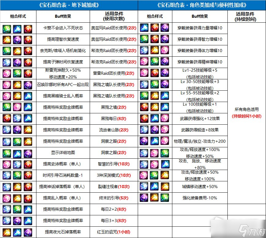Select the white gem in Lv 30-50技能等级+3 row
This screenshot has height=238, width=266.
click(144, 84)
